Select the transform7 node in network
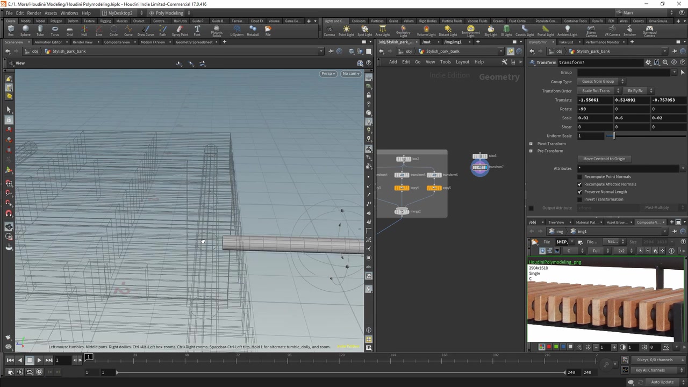 pyautogui.click(x=479, y=168)
